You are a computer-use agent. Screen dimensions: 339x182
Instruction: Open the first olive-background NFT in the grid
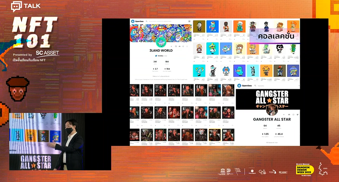199,26
